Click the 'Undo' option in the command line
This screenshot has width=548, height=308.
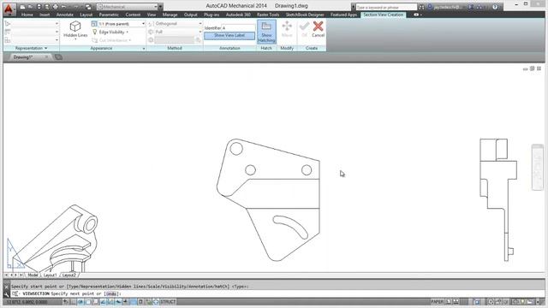coord(111,294)
